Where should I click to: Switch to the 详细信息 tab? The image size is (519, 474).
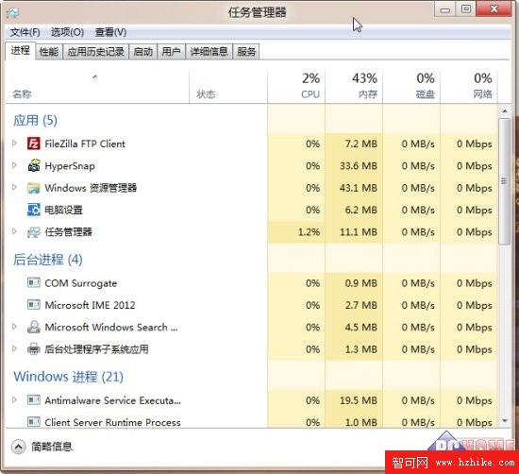(209, 52)
